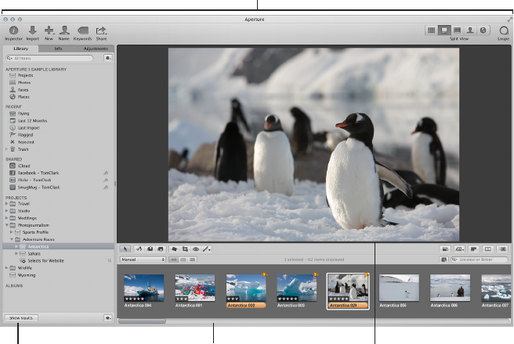Switch to Browser grid view mode

click(431, 30)
